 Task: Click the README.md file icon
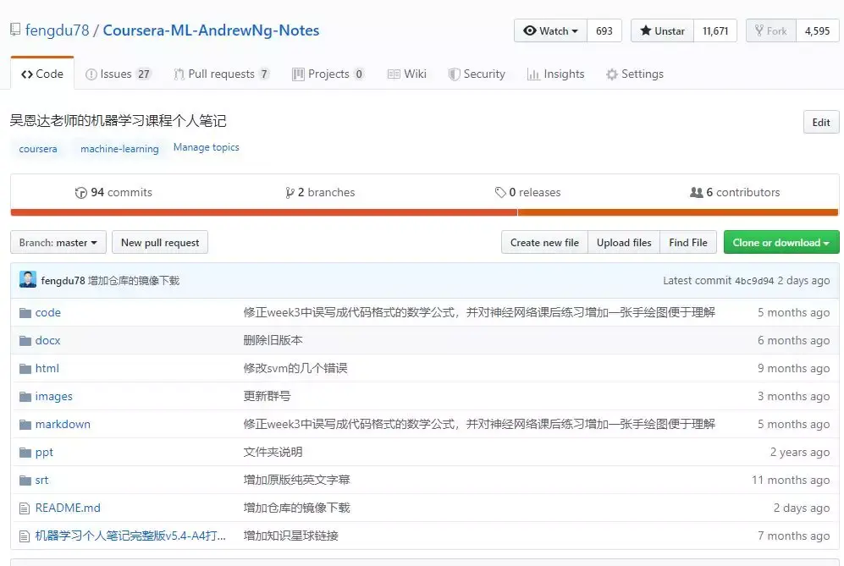25,508
